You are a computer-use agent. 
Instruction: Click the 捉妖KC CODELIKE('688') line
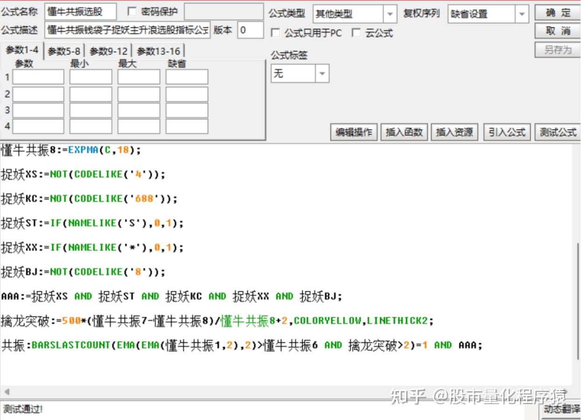[90, 199]
